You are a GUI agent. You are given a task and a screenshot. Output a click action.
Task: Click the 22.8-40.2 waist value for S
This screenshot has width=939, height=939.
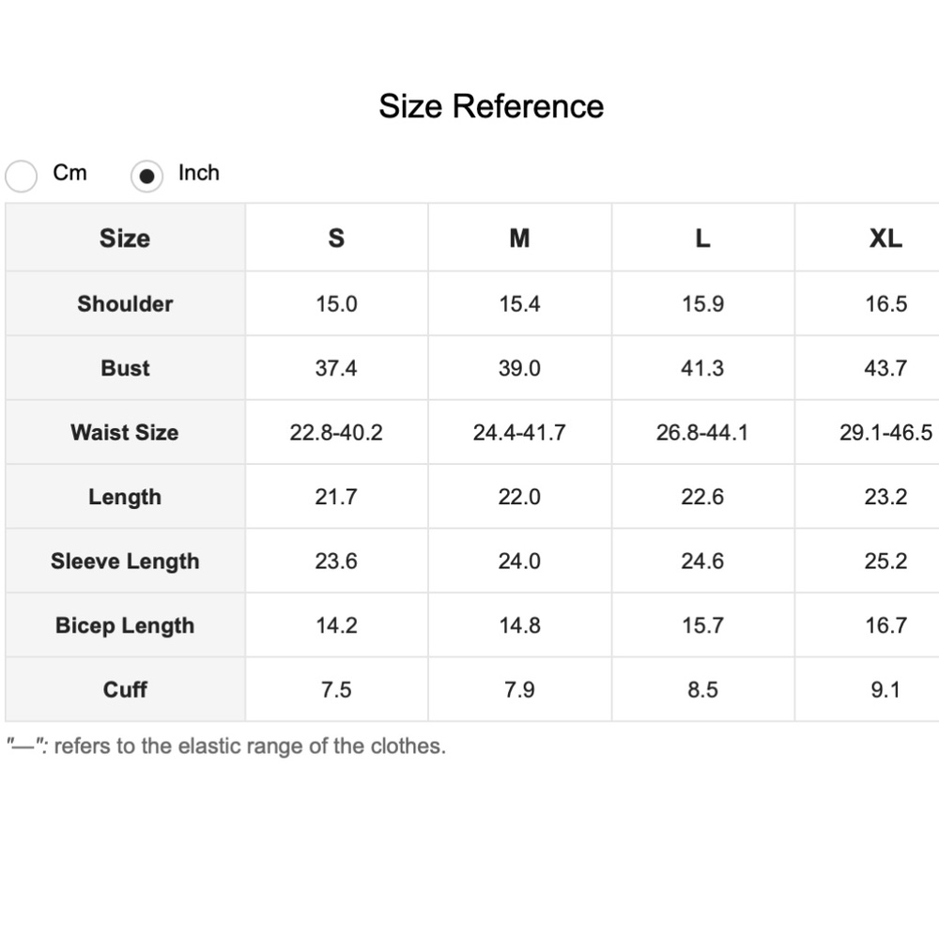click(x=336, y=432)
